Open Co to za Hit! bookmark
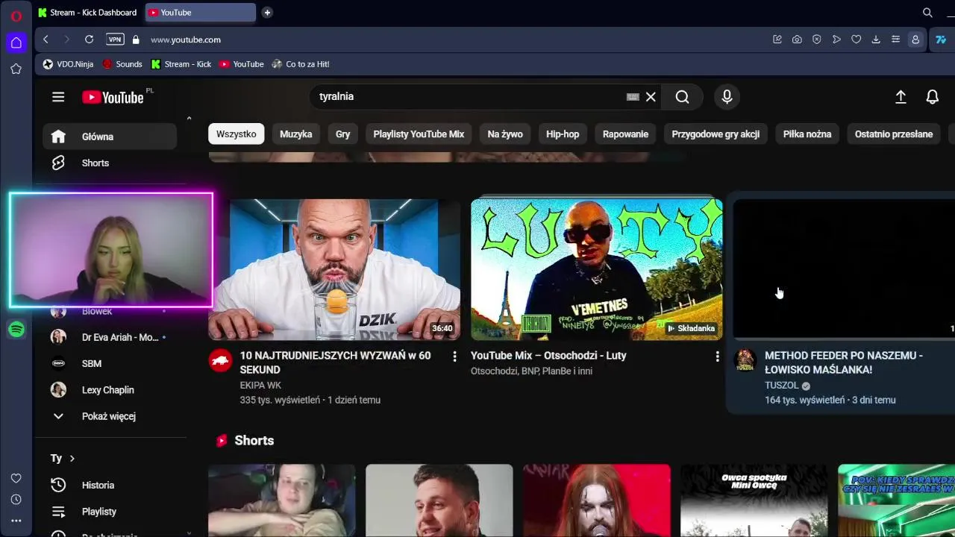 click(x=301, y=64)
